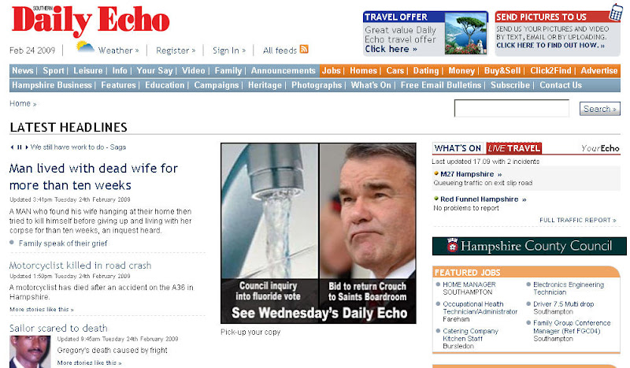
Task: Click Hampshire County Council banner crest
Action: click(453, 245)
